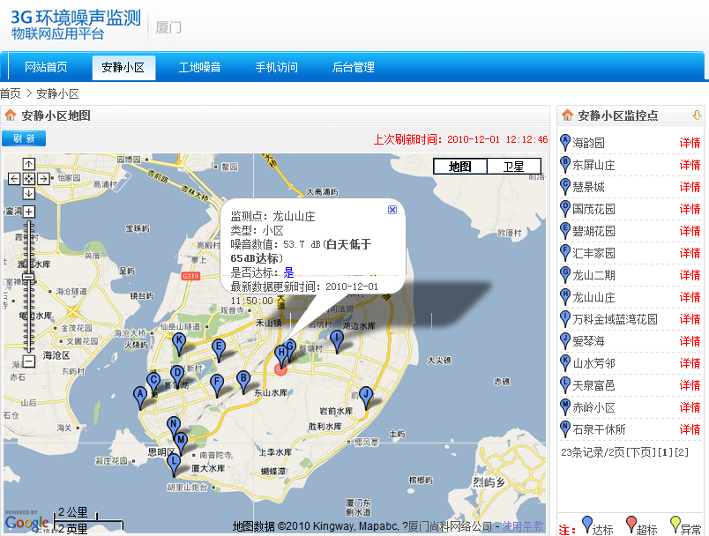The width and height of the screenshot is (709, 536).
Task: Click map marker B
Action: (x=243, y=382)
